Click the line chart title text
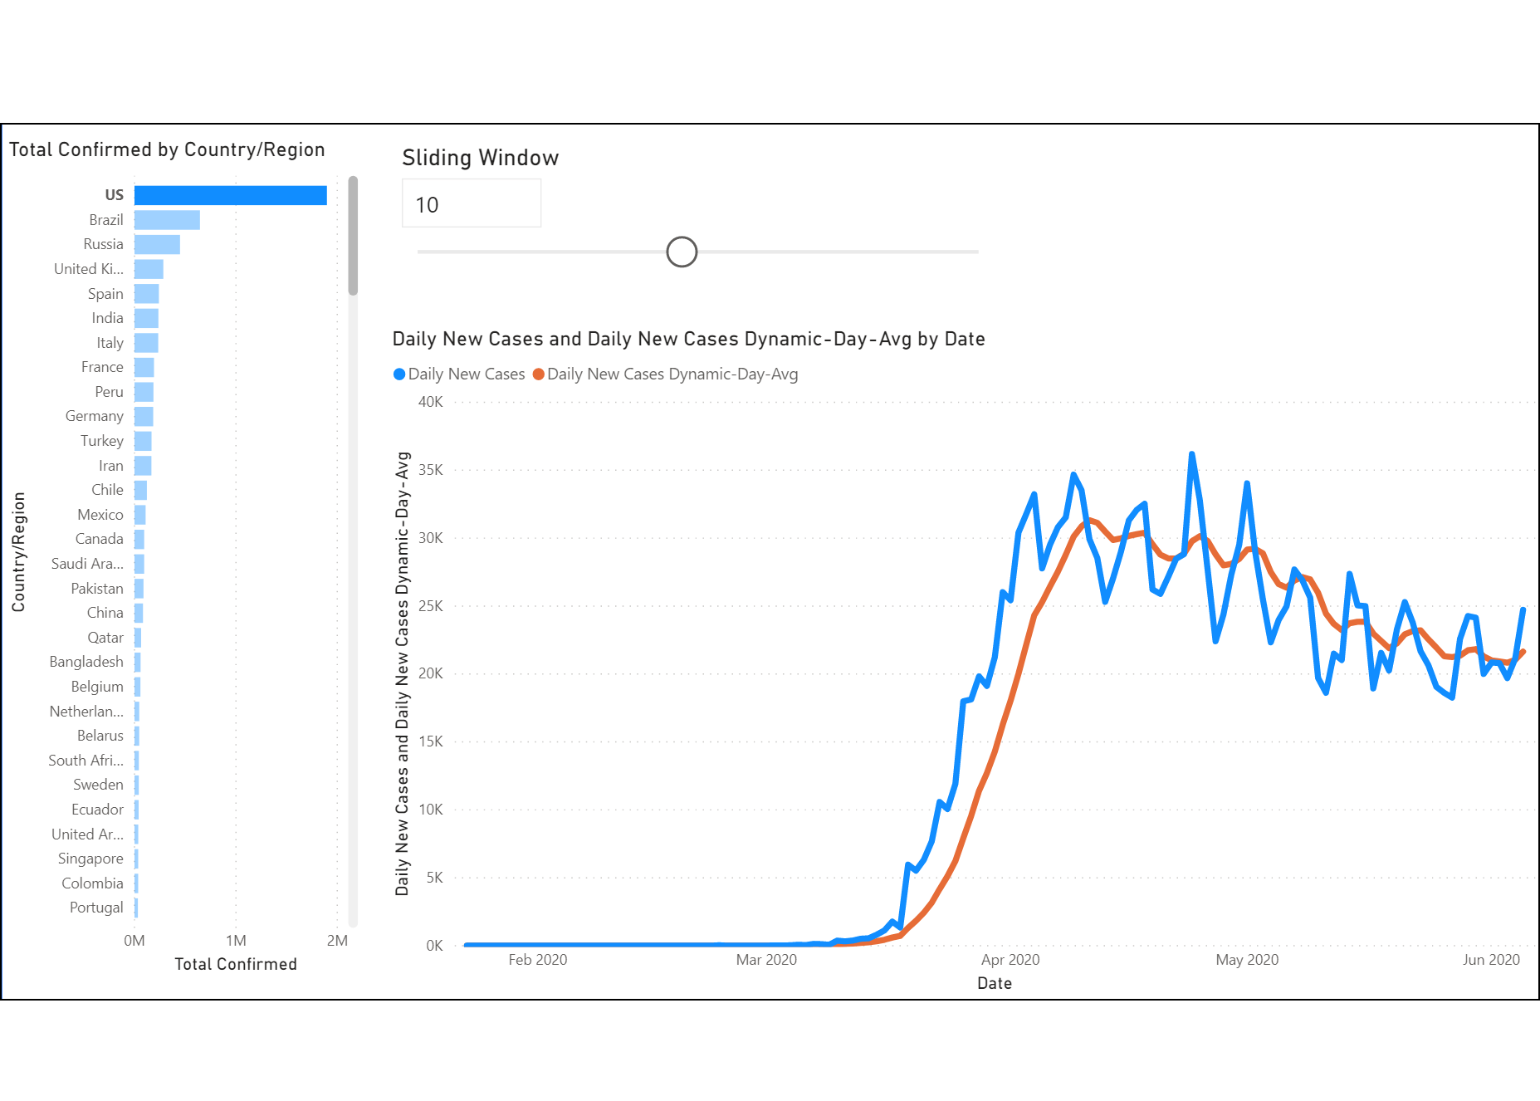 pos(688,339)
